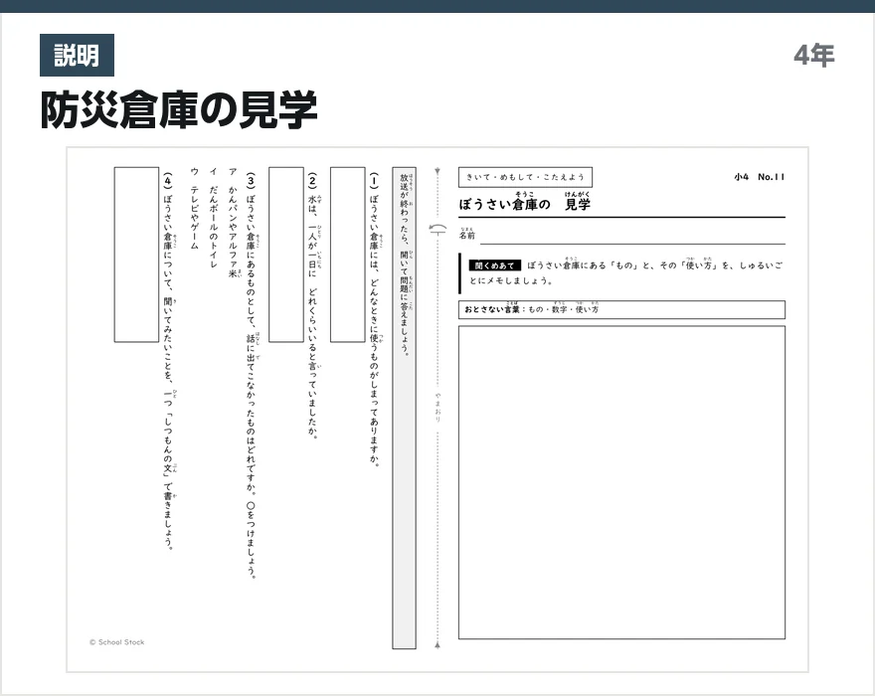Image resolution: width=875 pixels, height=696 pixels.
Task: Click the worksheet title ぼうさい倉庫の見学
Action: tap(525, 203)
